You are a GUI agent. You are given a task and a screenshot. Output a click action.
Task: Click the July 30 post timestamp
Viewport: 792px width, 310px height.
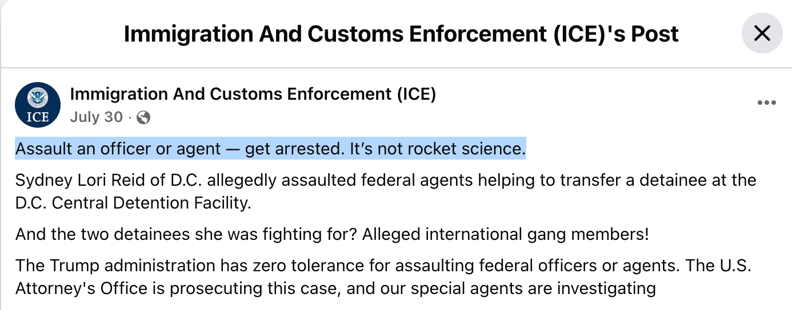[96, 117]
